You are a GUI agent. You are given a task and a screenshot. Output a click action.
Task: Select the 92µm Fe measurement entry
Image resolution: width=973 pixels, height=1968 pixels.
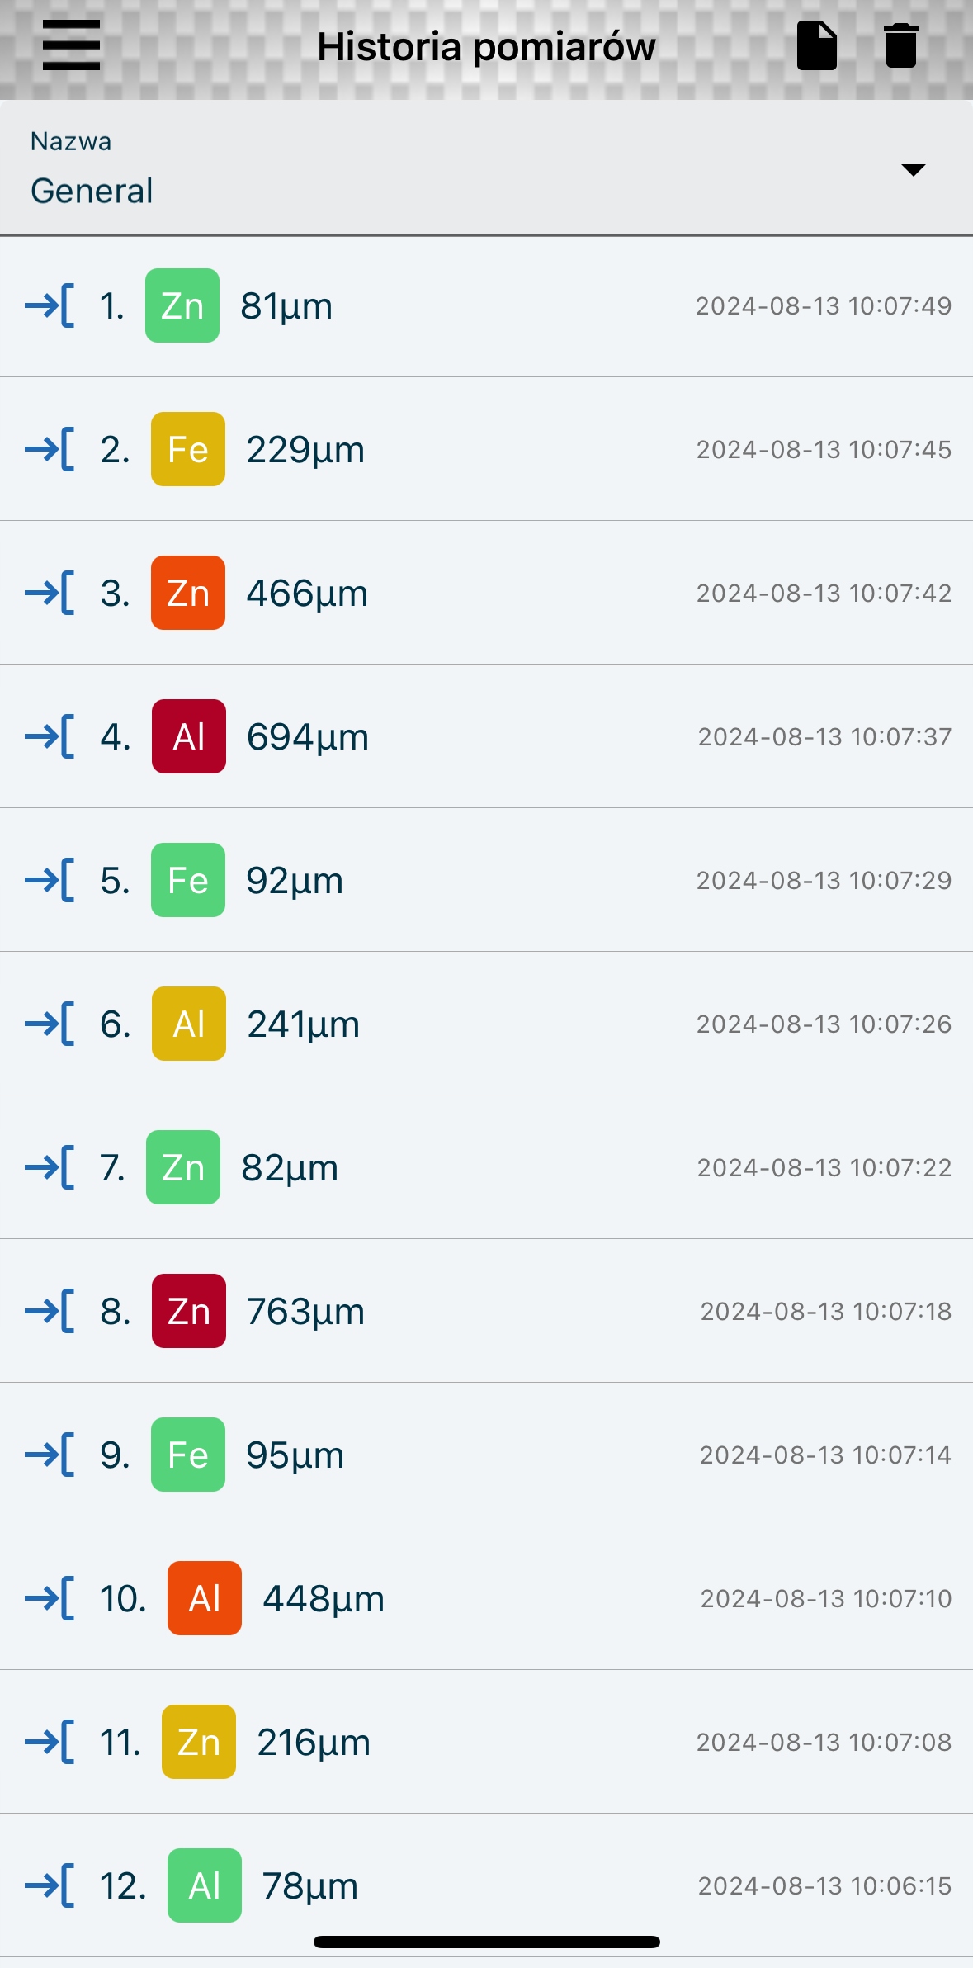click(x=487, y=880)
